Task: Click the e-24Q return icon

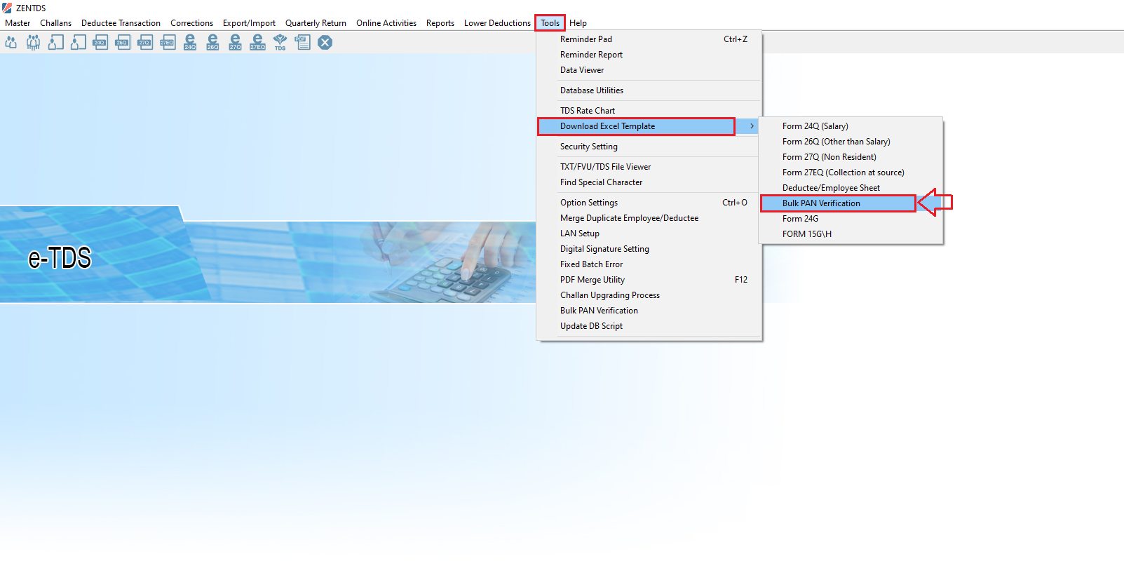Action: click(190, 42)
